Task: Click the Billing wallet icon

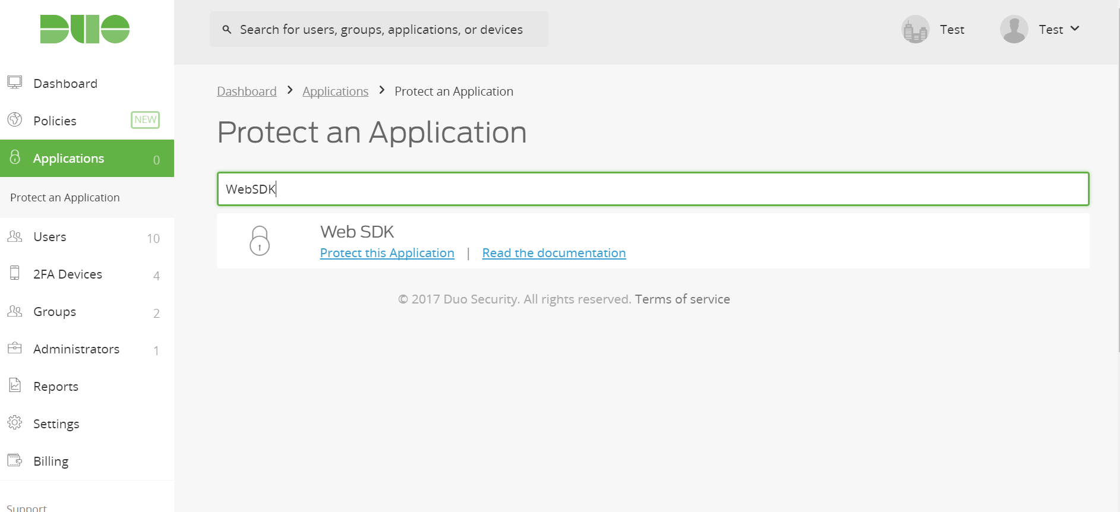Action: [15, 460]
